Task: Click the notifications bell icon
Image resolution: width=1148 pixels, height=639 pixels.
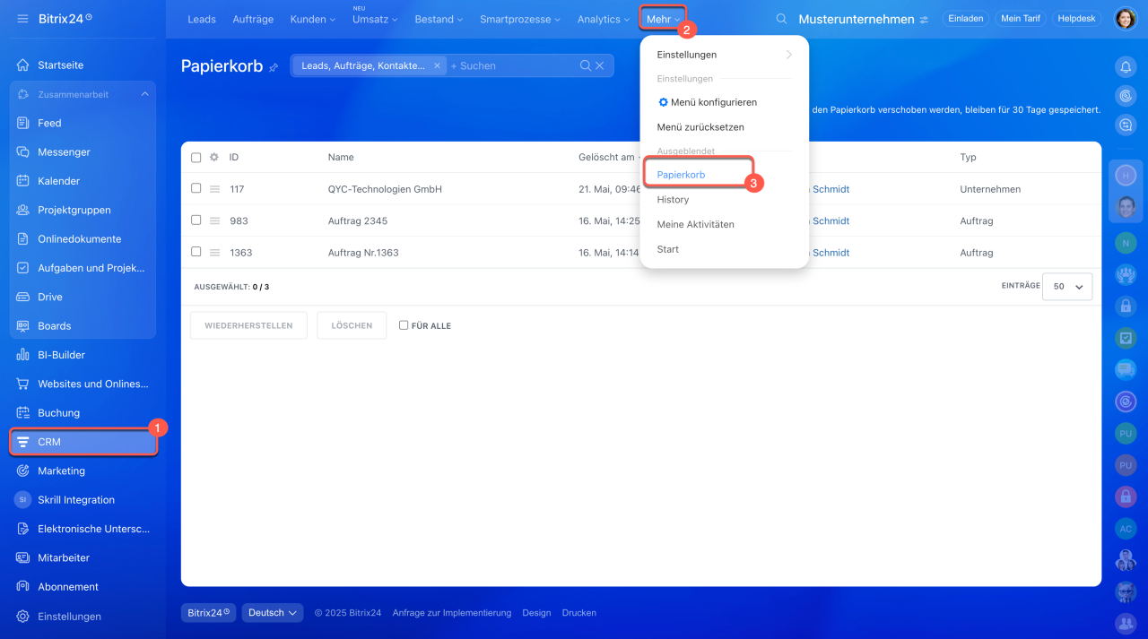Action: 1125,66
